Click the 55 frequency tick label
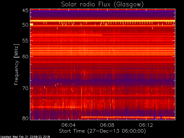184x138 pixels. click(25, 41)
